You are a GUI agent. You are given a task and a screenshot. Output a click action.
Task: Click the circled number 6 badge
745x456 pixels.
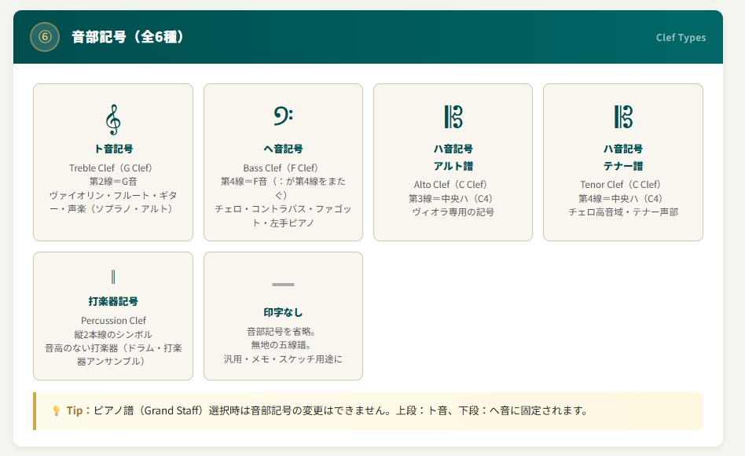pyautogui.click(x=45, y=37)
